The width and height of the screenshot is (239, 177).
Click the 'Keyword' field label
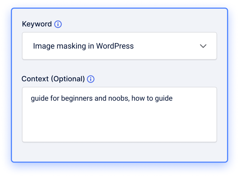point(37,24)
